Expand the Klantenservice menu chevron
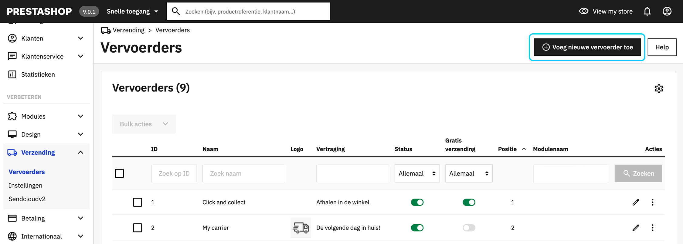This screenshot has width=683, height=244. point(80,56)
